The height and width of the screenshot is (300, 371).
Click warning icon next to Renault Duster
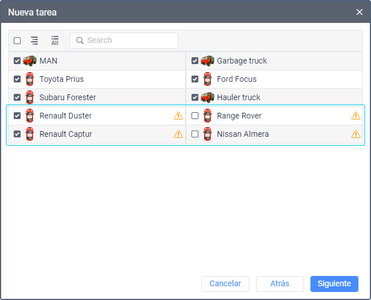178,116
